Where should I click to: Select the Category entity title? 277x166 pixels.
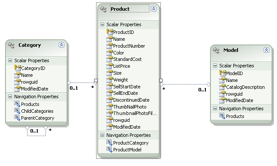pyautogui.click(x=30, y=45)
